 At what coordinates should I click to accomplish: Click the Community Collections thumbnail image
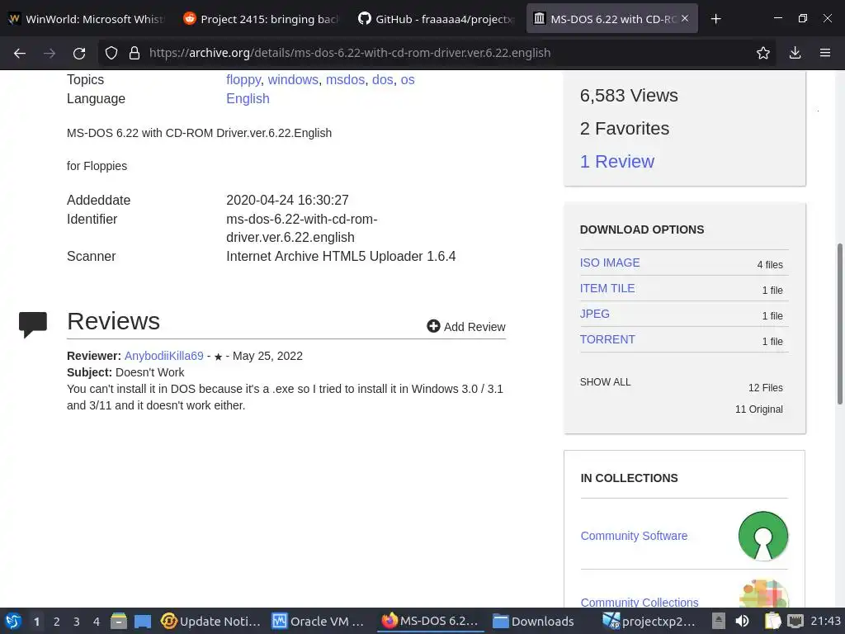click(763, 594)
